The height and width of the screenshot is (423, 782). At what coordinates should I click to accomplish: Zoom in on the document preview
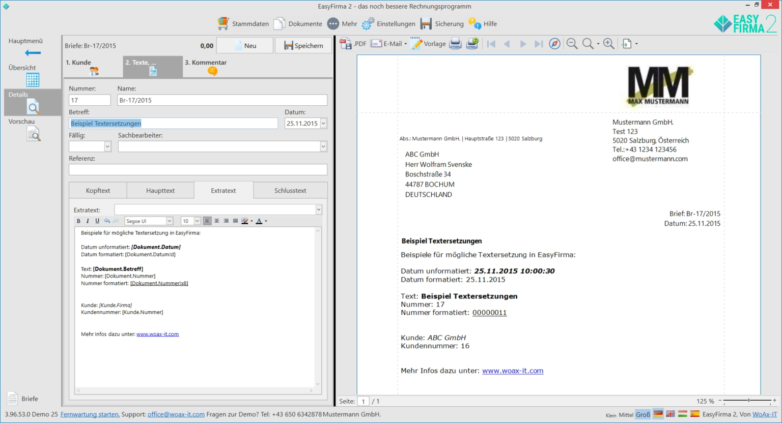tap(608, 44)
